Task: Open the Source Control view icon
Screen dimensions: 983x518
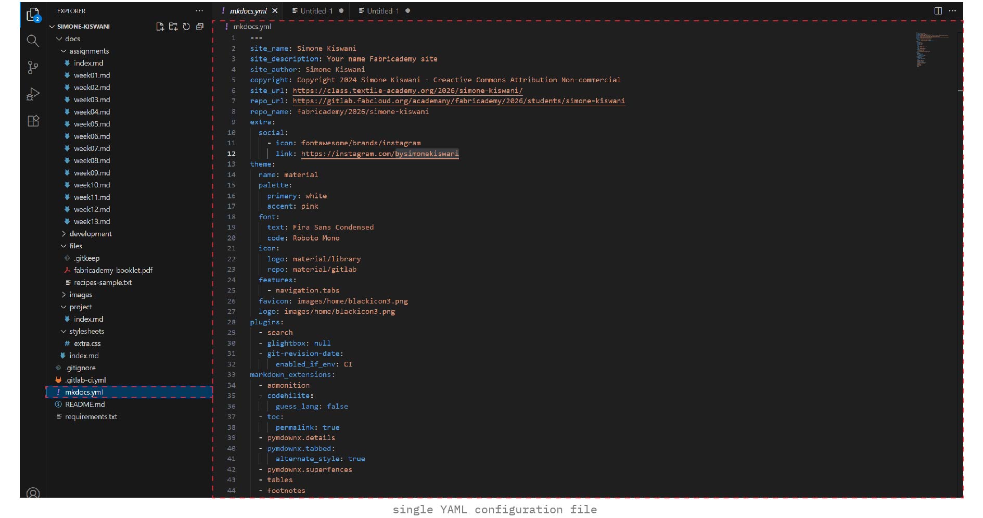Action: [33, 67]
